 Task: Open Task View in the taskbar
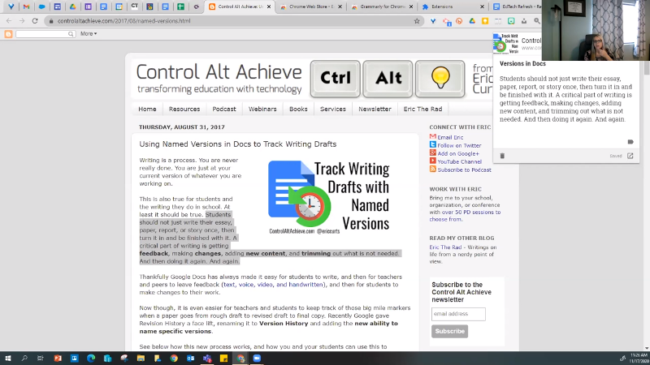coord(40,359)
